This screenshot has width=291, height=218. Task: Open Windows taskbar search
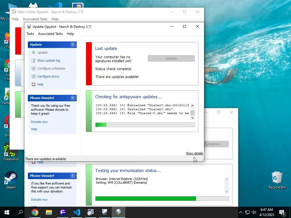tap(20, 212)
